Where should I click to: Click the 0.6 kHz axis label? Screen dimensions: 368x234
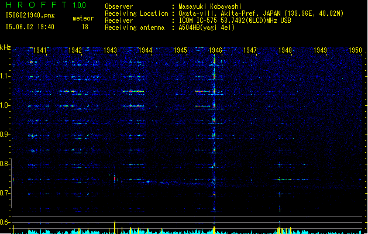(x=5, y=222)
